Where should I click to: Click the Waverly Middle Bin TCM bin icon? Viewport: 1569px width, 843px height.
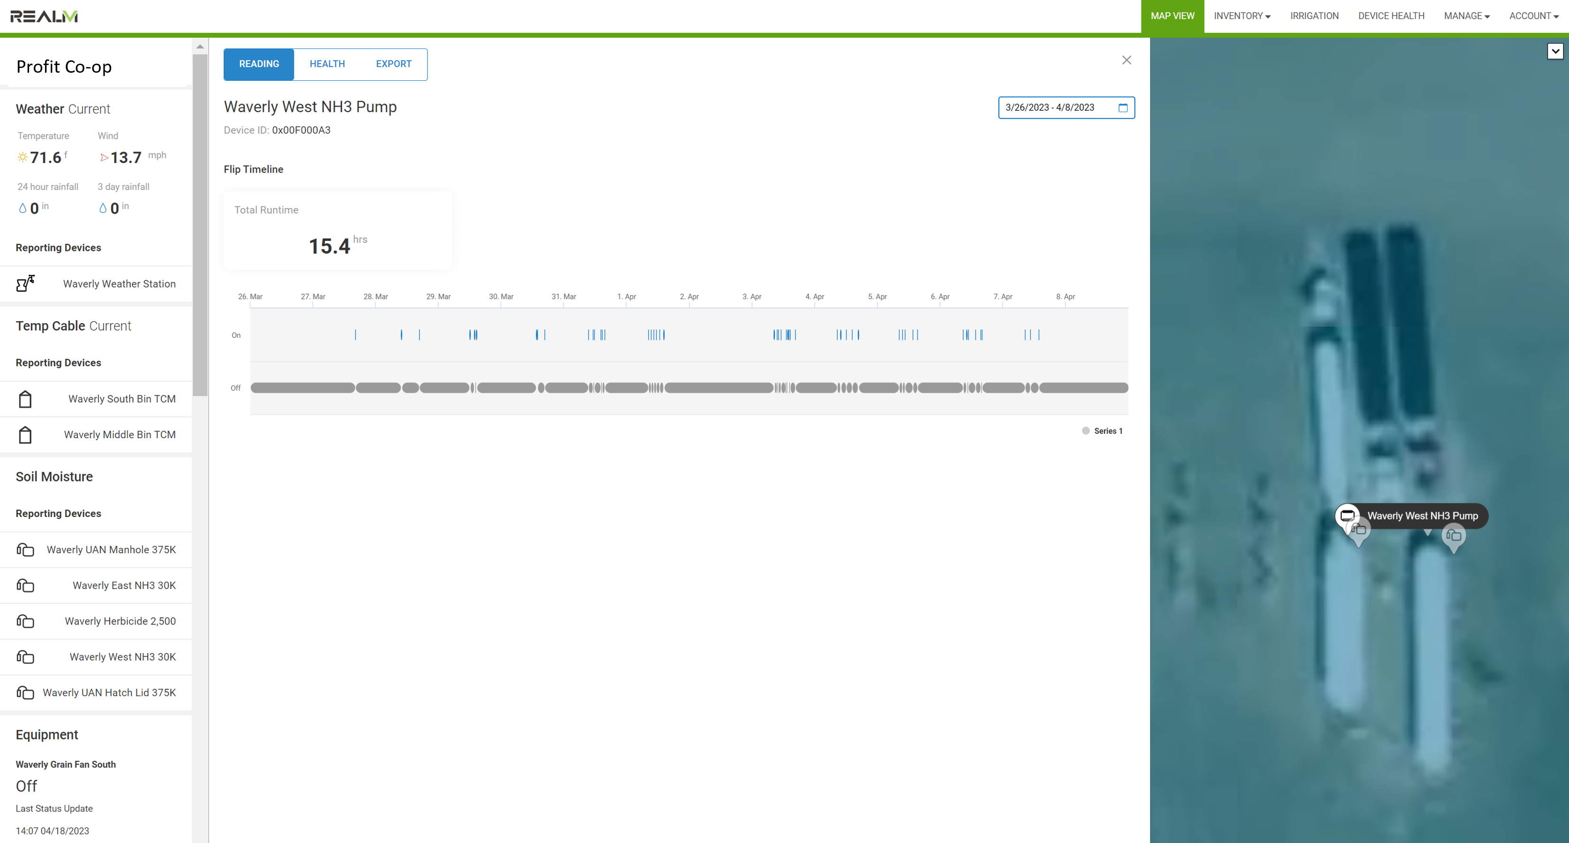coord(25,435)
